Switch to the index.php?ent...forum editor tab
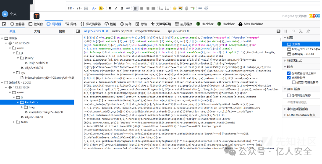Viewport: 322px width, 164px height. (136, 31)
